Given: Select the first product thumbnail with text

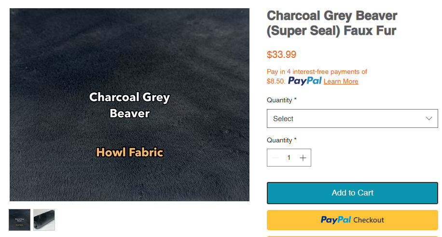Looking at the screenshot, I should pos(20,220).
